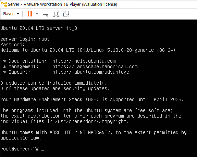The width and height of the screenshot is (197, 157).
Task: Pause the virtual machine
Action: click(x=30, y=14)
